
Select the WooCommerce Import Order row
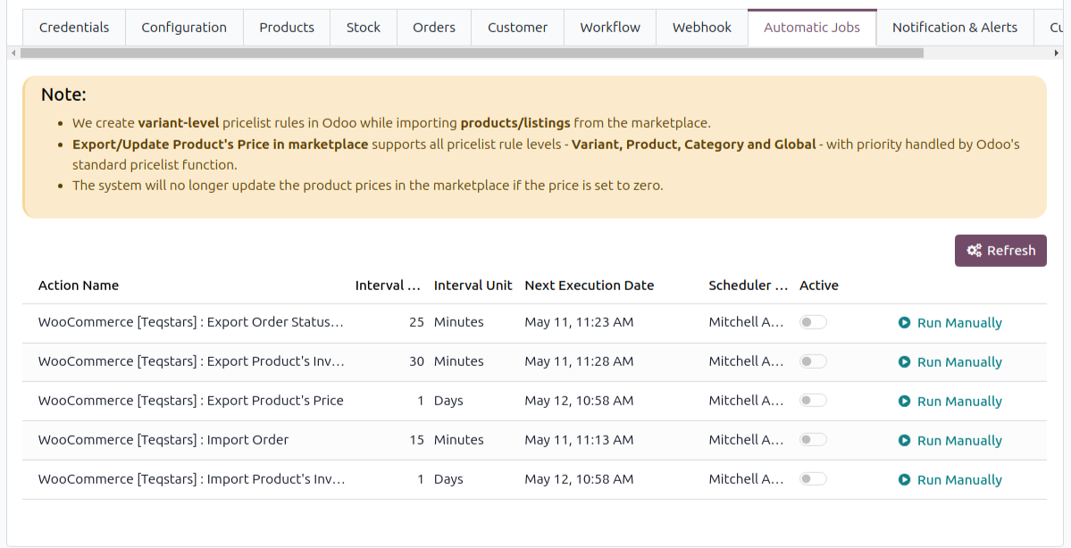(534, 440)
